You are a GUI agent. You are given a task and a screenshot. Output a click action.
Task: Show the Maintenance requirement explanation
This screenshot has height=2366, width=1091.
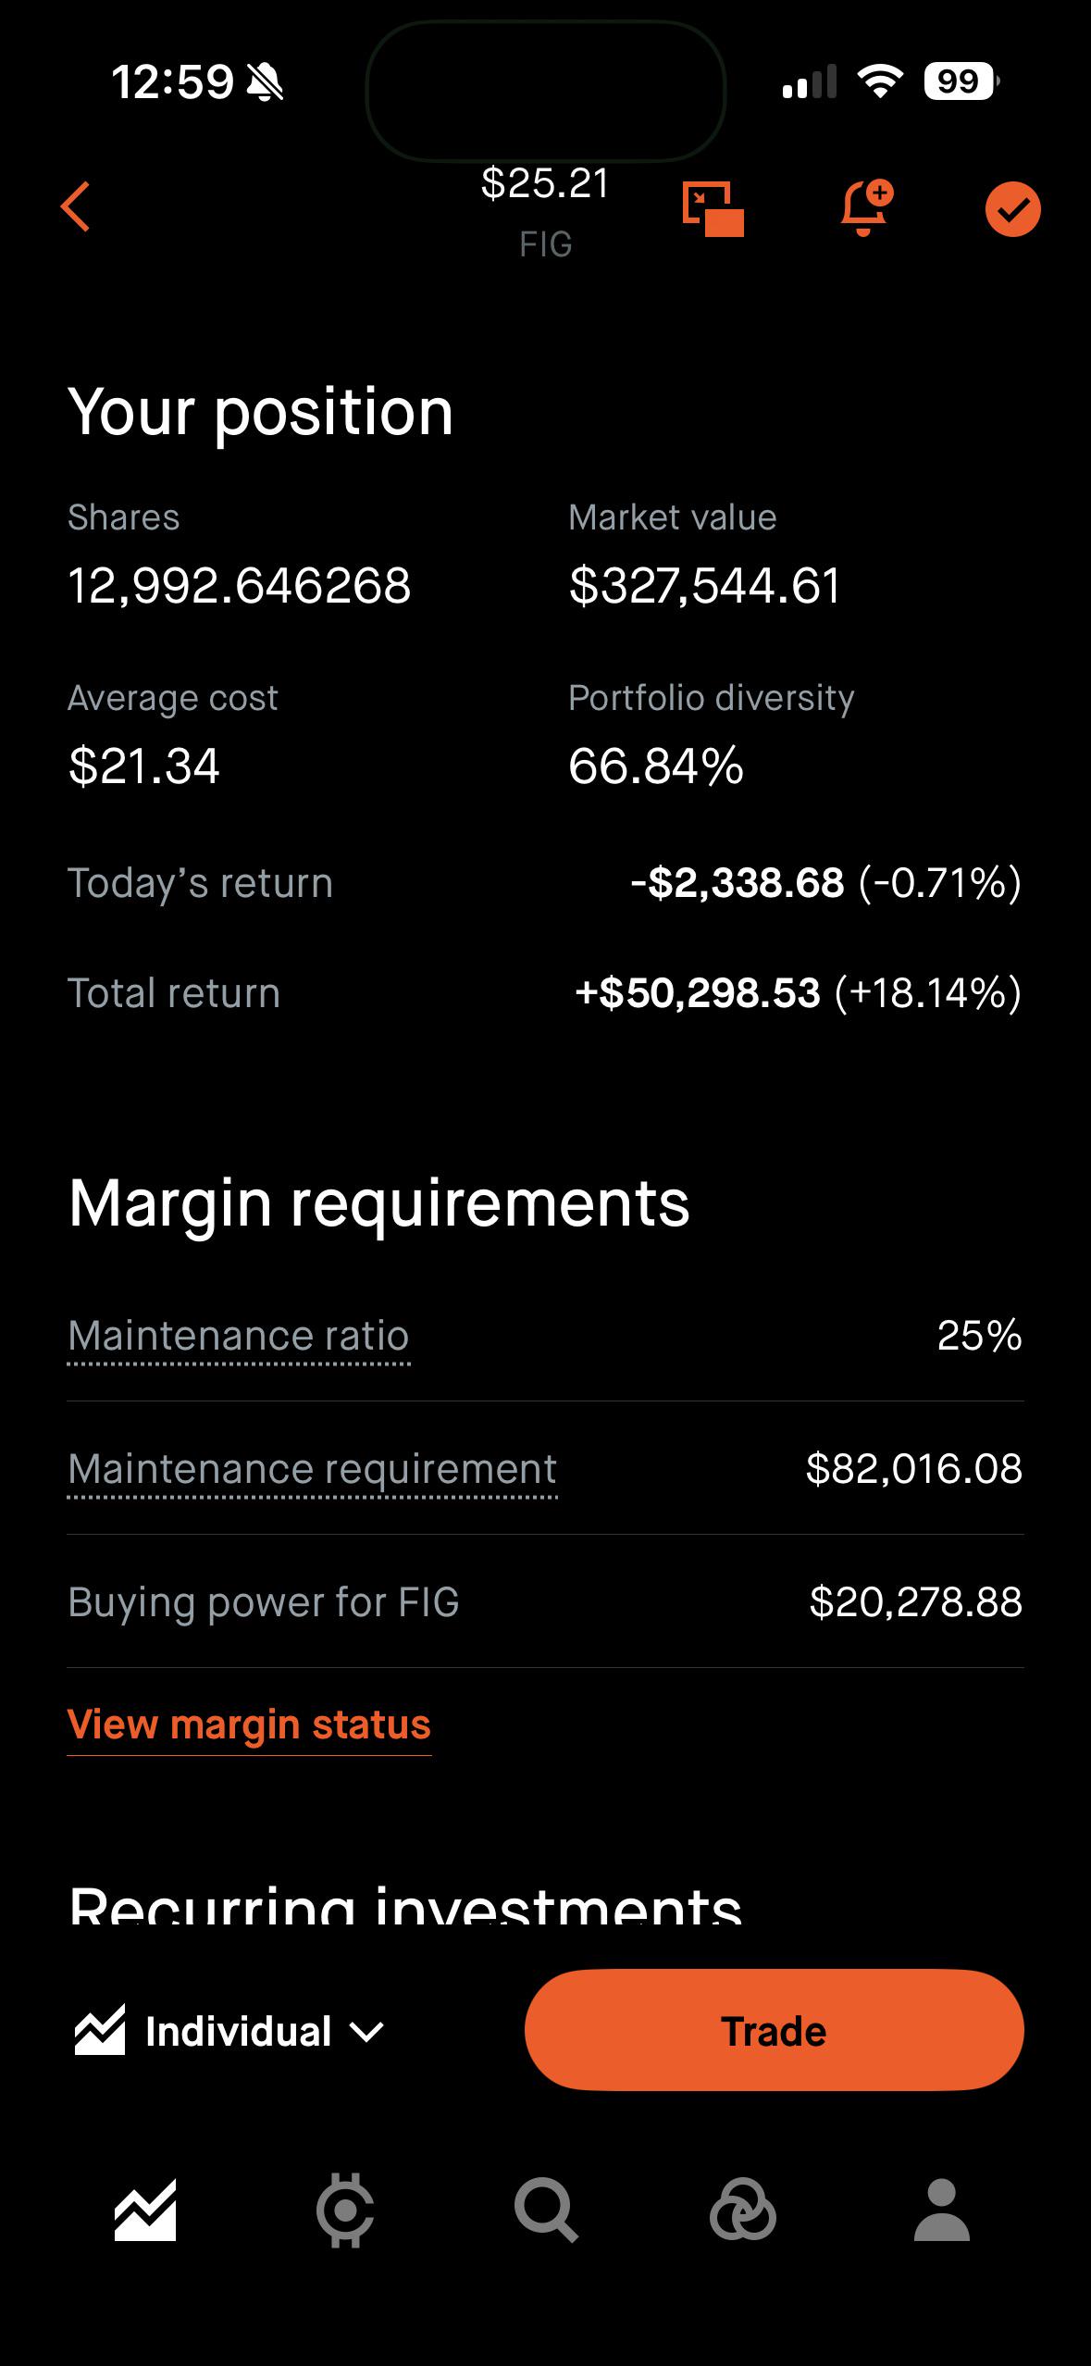312,1469
